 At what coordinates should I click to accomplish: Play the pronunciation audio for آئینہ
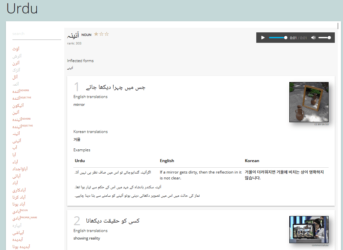click(x=263, y=37)
